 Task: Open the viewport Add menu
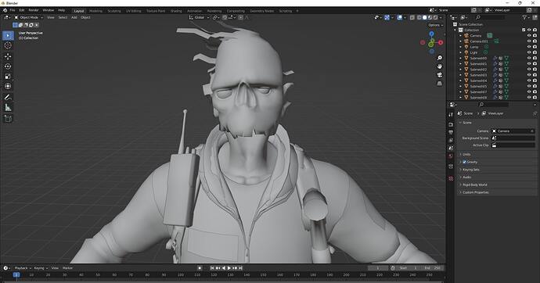[74, 17]
